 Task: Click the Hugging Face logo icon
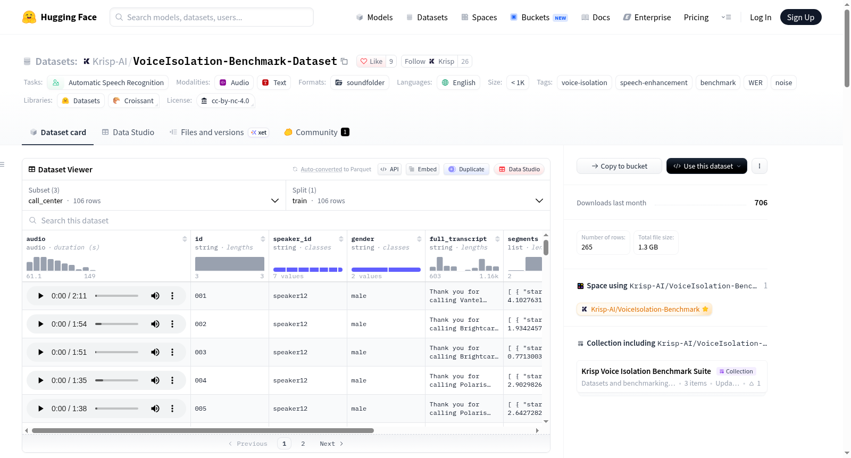[29, 17]
